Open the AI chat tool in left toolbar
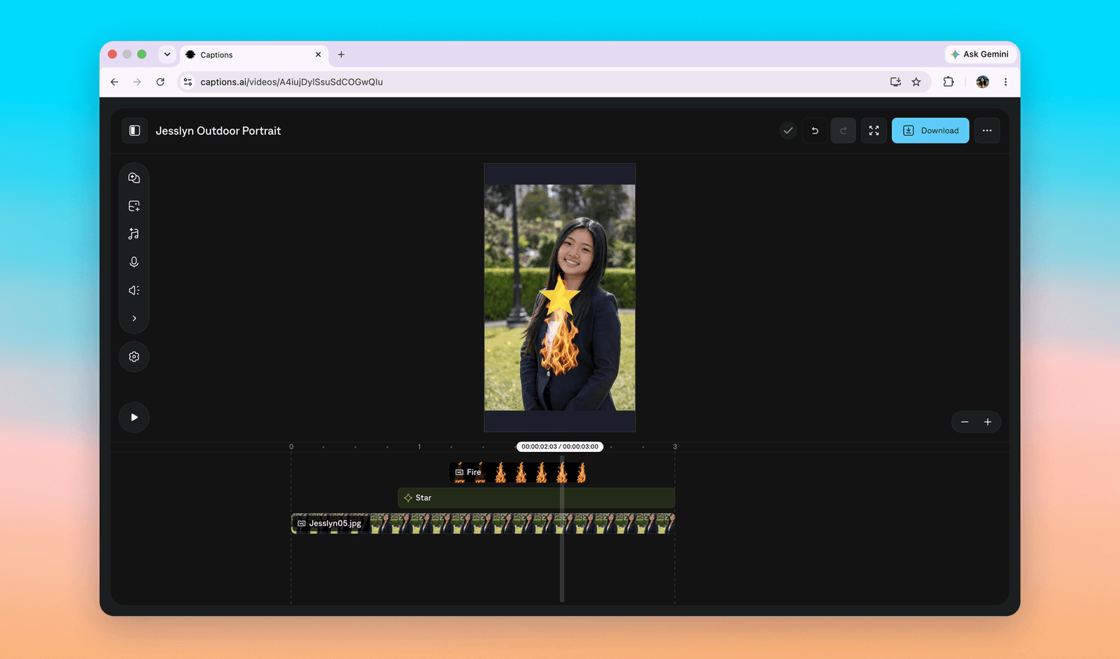 click(x=134, y=178)
